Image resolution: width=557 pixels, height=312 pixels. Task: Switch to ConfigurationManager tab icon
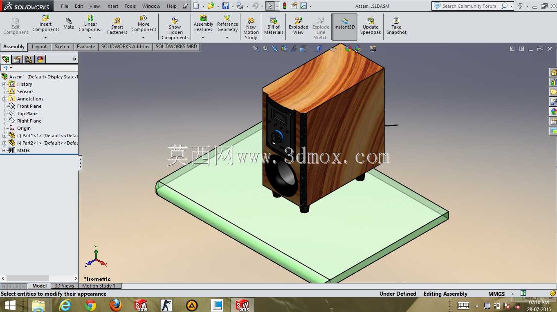tap(29, 59)
